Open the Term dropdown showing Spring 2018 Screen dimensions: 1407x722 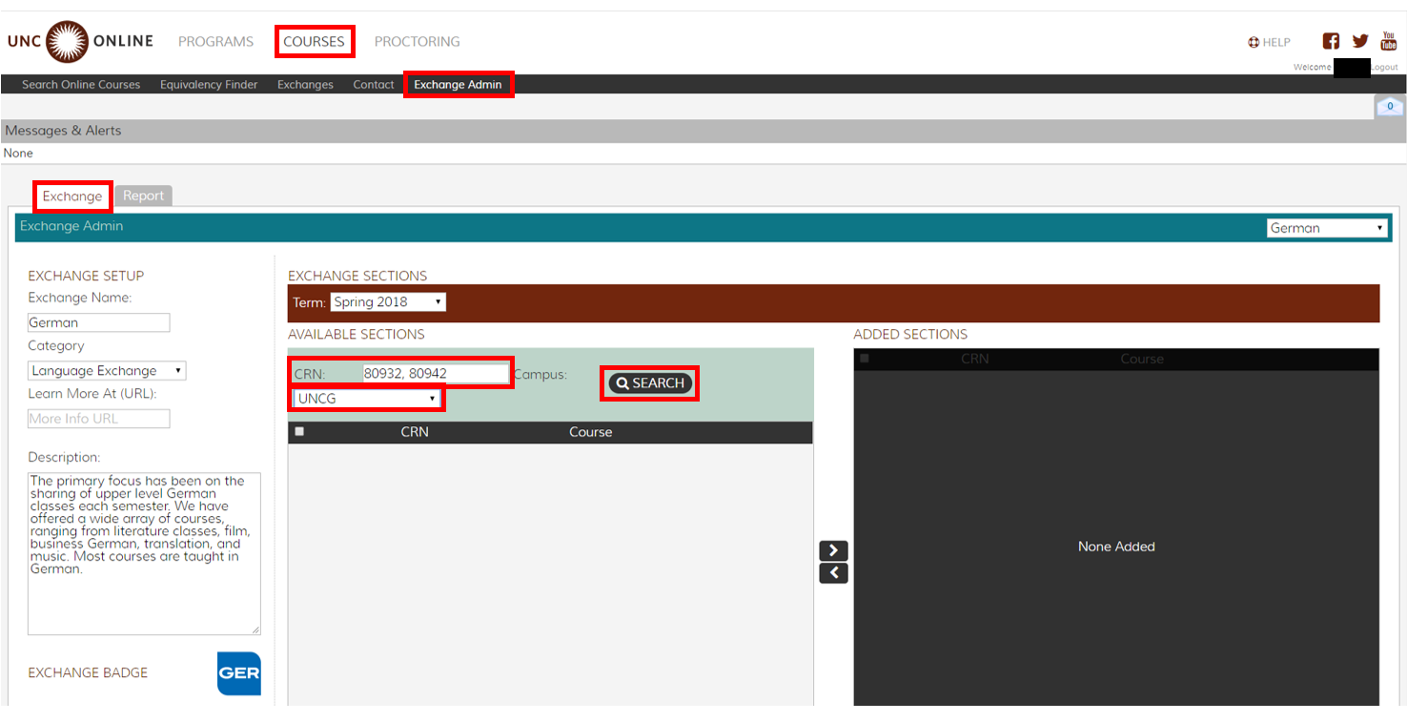[x=388, y=302]
